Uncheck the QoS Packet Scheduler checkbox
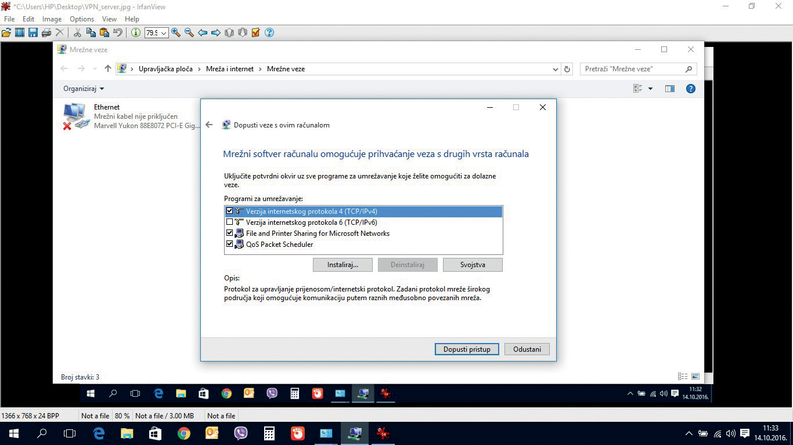 tap(229, 245)
